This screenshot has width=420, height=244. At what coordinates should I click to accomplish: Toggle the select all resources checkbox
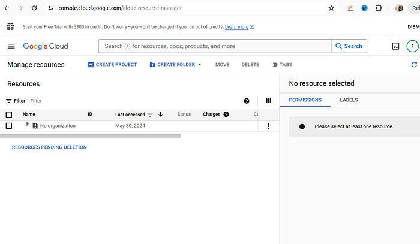(9, 115)
